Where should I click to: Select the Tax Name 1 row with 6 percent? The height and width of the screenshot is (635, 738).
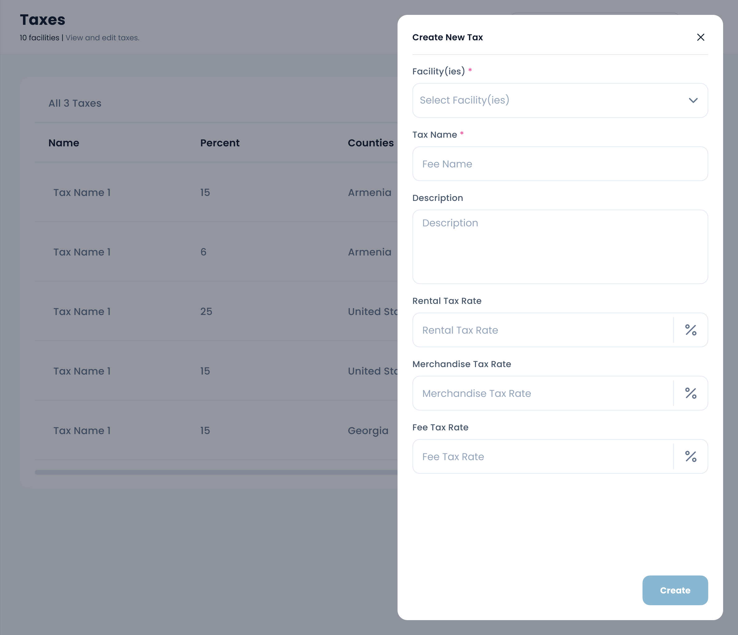pyautogui.click(x=82, y=252)
